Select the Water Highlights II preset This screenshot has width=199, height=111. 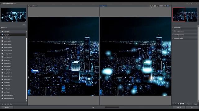click(13, 98)
